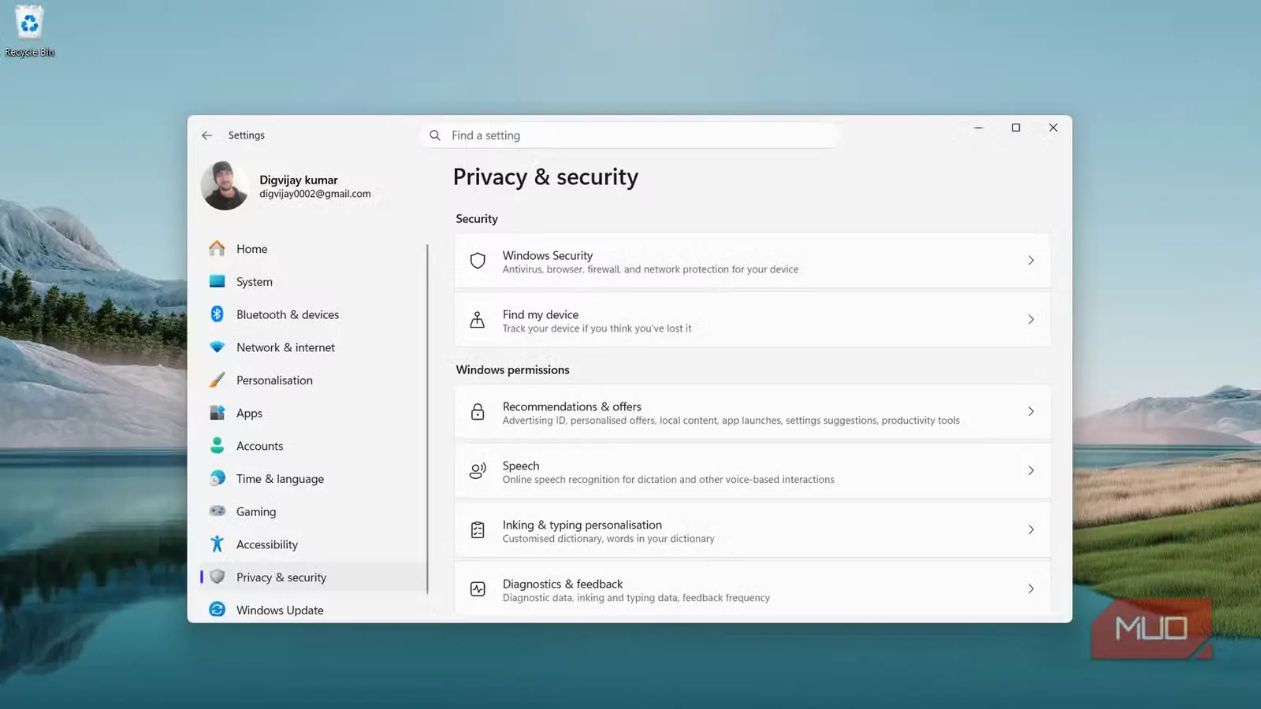Image resolution: width=1261 pixels, height=709 pixels.
Task: Click the Gaming controller icon
Action: (217, 511)
